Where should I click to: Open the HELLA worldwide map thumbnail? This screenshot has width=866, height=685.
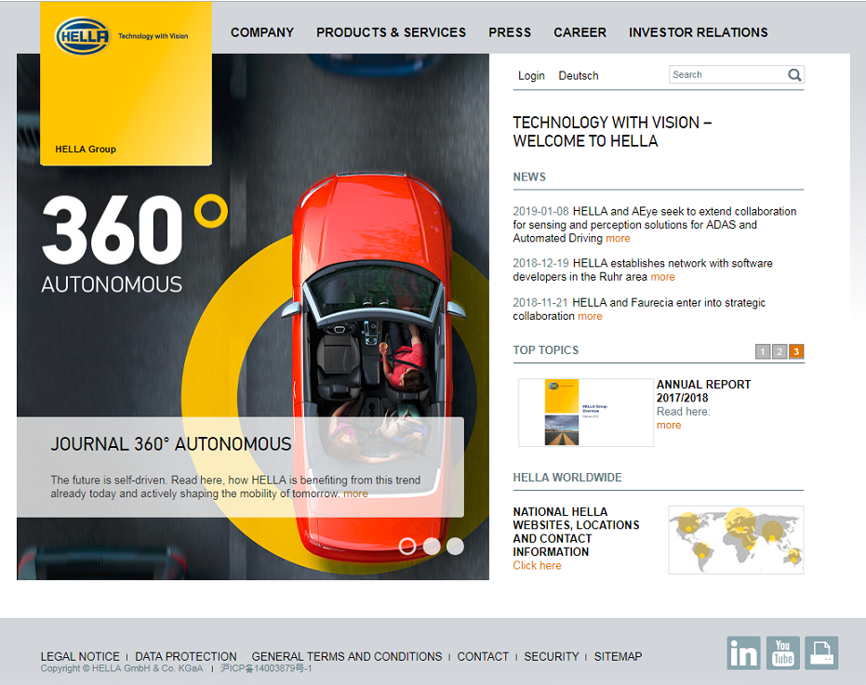736,540
